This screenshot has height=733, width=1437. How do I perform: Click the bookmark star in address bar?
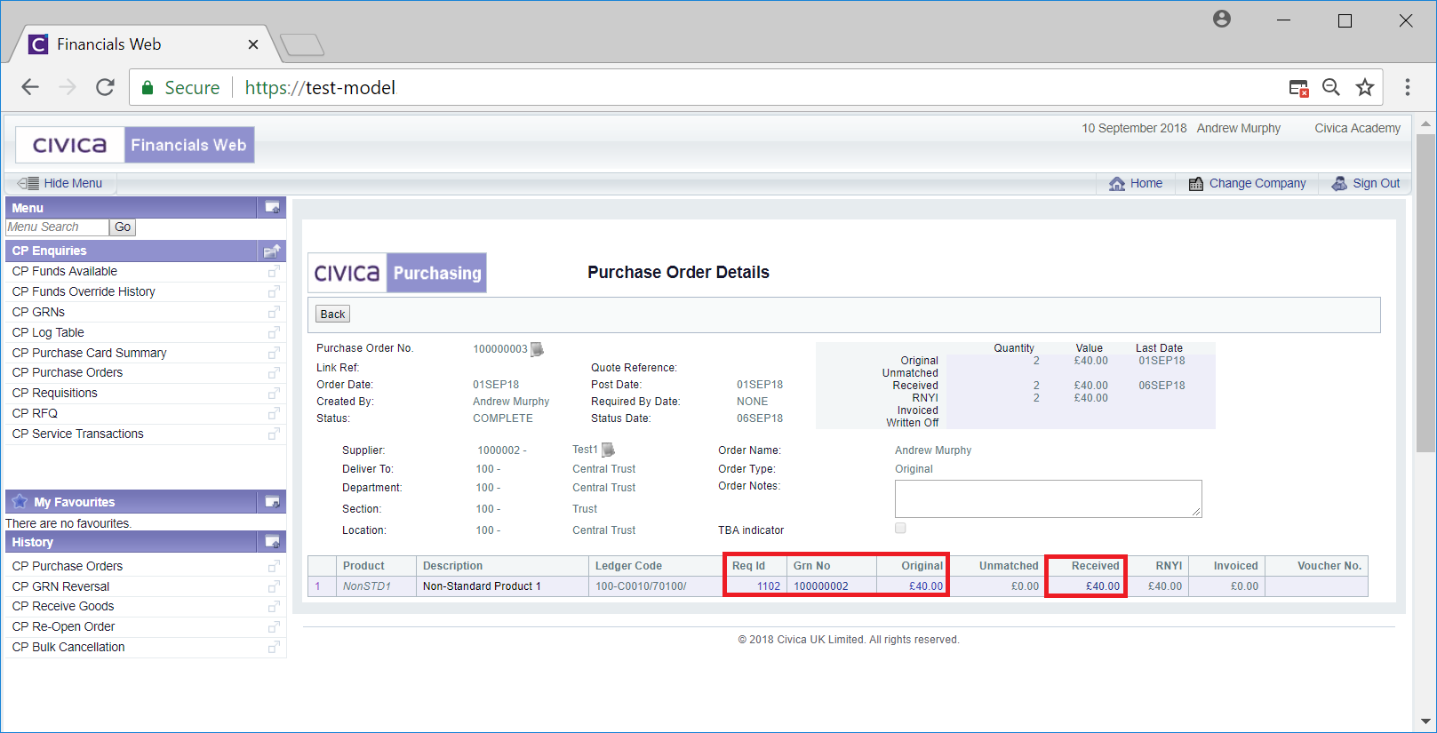click(1365, 87)
